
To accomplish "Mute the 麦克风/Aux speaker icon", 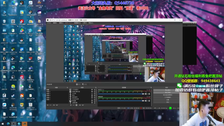I will click(x=146, y=94).
